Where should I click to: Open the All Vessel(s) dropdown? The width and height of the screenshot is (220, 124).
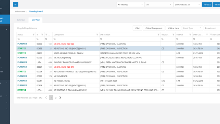pyautogui.click(x=130, y=4)
